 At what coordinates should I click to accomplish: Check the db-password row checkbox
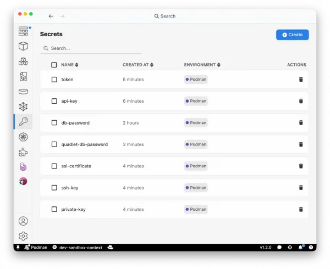click(x=54, y=122)
